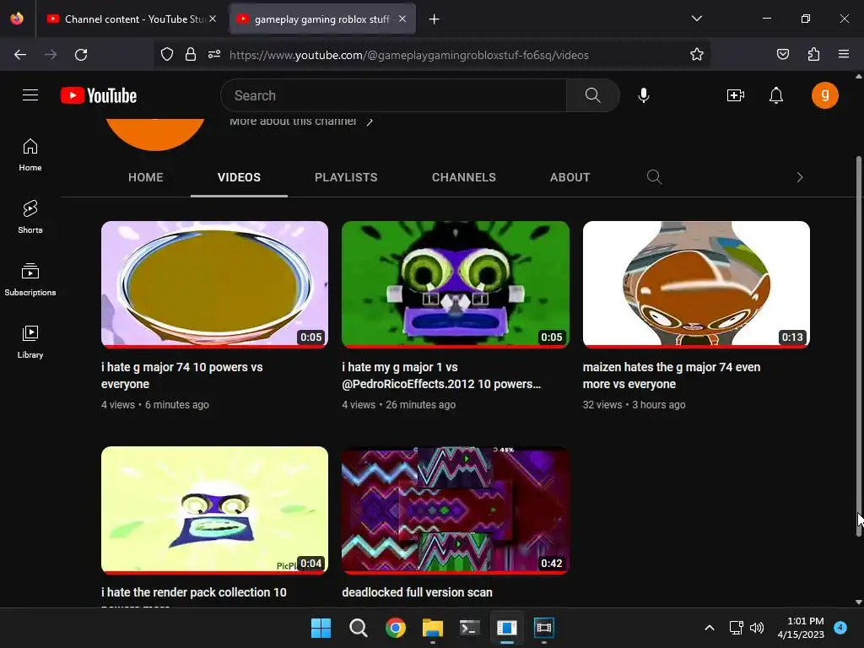Open the Create video icon
Image resolution: width=864 pixels, height=648 pixels.
click(736, 95)
